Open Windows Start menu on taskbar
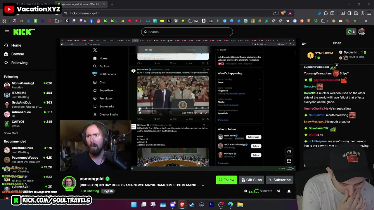Image resolution: width=374 pixels, height=210 pixels. point(134,205)
